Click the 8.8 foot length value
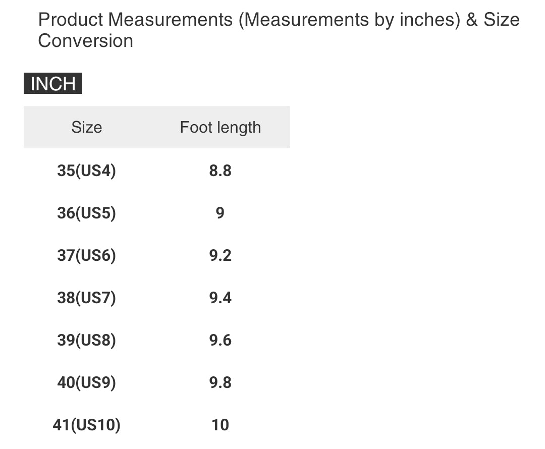 [221, 171]
